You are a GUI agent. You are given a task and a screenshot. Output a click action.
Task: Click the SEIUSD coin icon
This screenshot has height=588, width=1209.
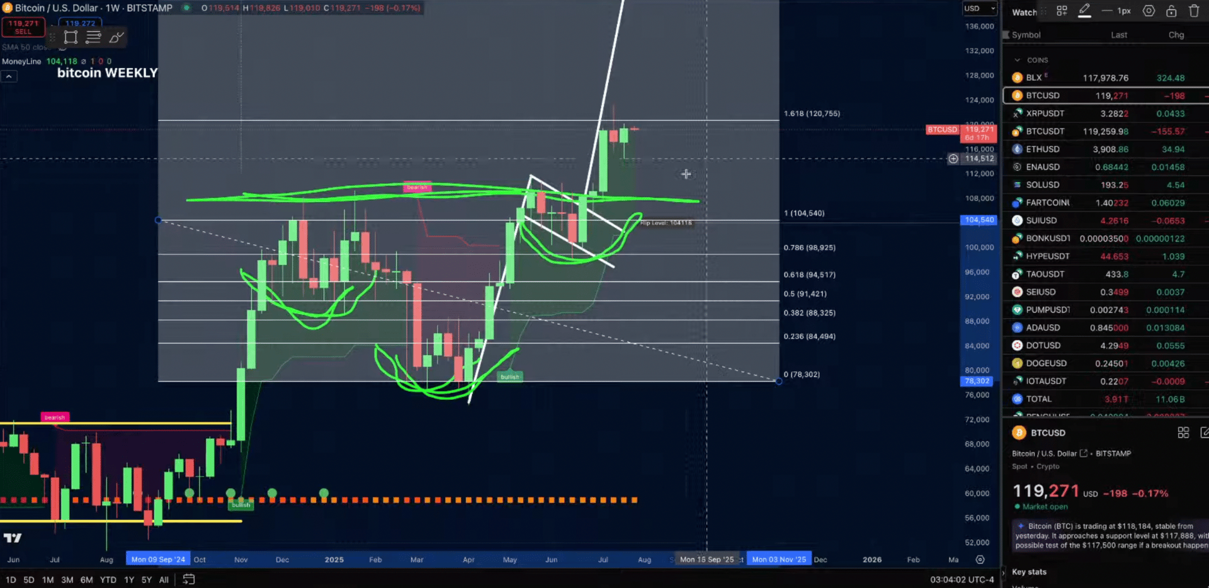(x=1017, y=292)
